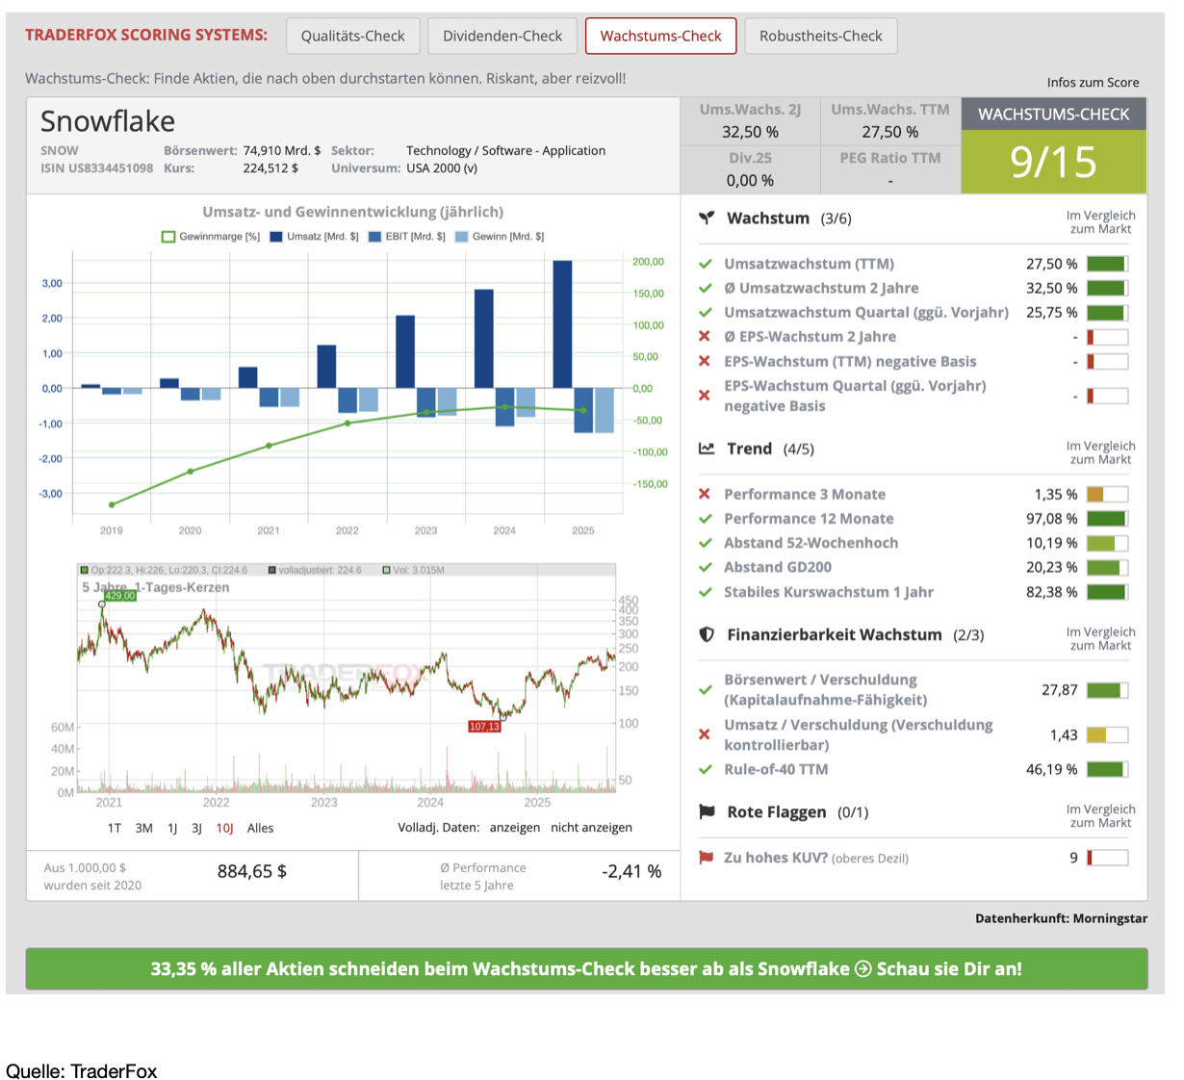Select the Alles chart range
This screenshot has height=1080, width=1184.
[x=260, y=828]
